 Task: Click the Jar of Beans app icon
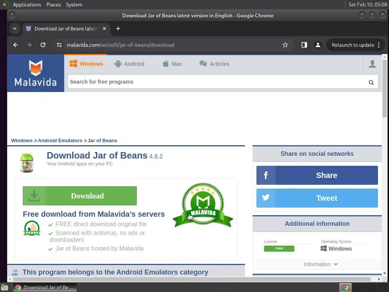27,163
